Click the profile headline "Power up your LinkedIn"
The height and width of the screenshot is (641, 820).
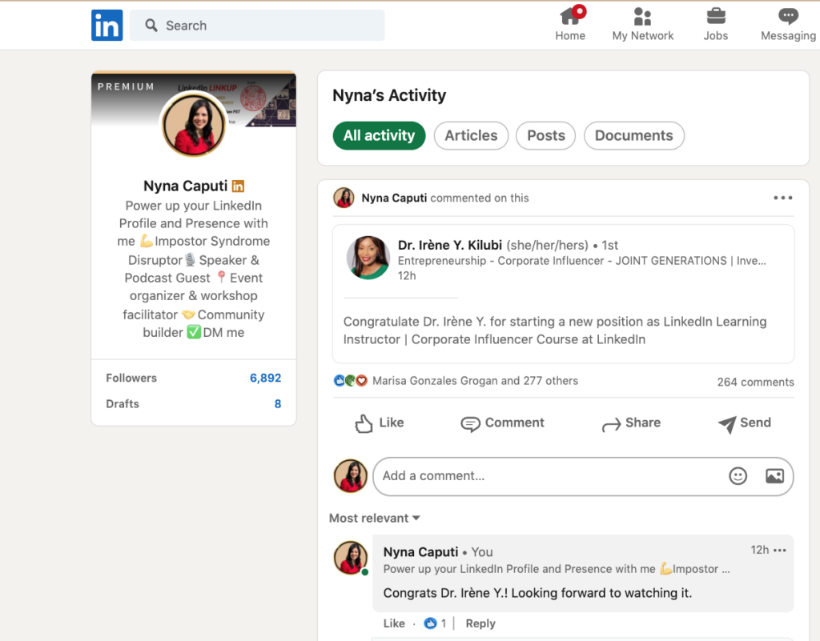[194, 269]
